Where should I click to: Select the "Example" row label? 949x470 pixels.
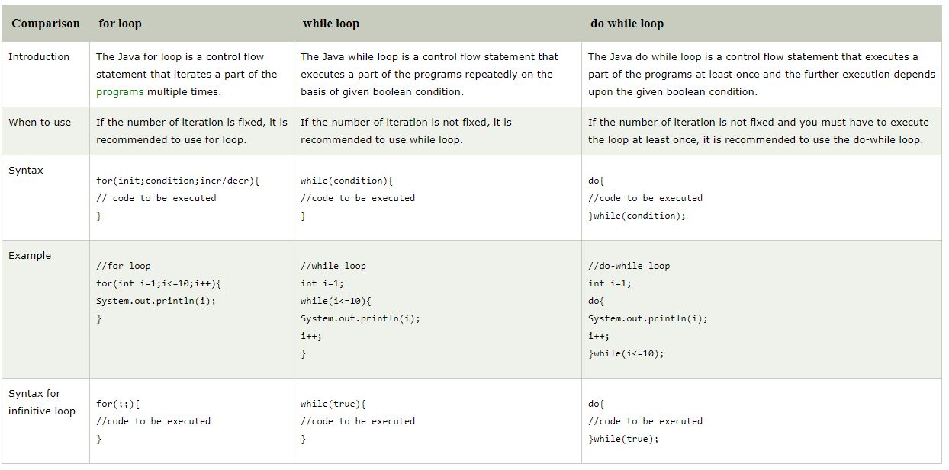tap(30, 256)
